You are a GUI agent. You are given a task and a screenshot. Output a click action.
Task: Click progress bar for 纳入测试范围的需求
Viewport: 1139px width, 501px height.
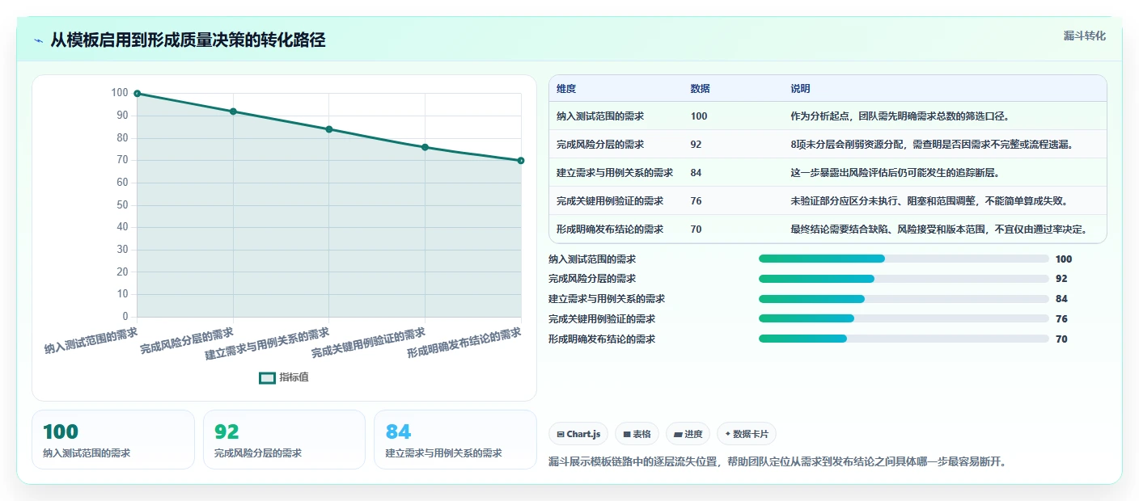click(904, 259)
